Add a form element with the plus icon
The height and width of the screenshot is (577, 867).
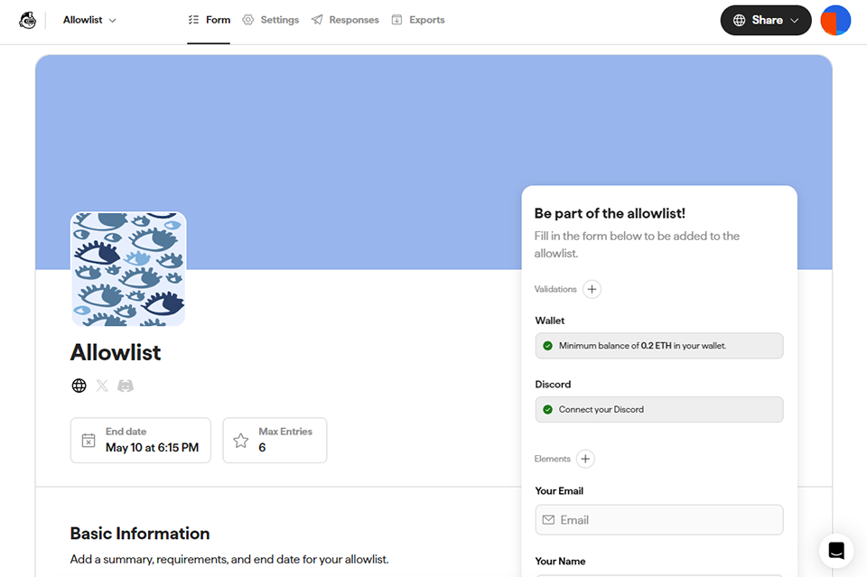pos(585,459)
